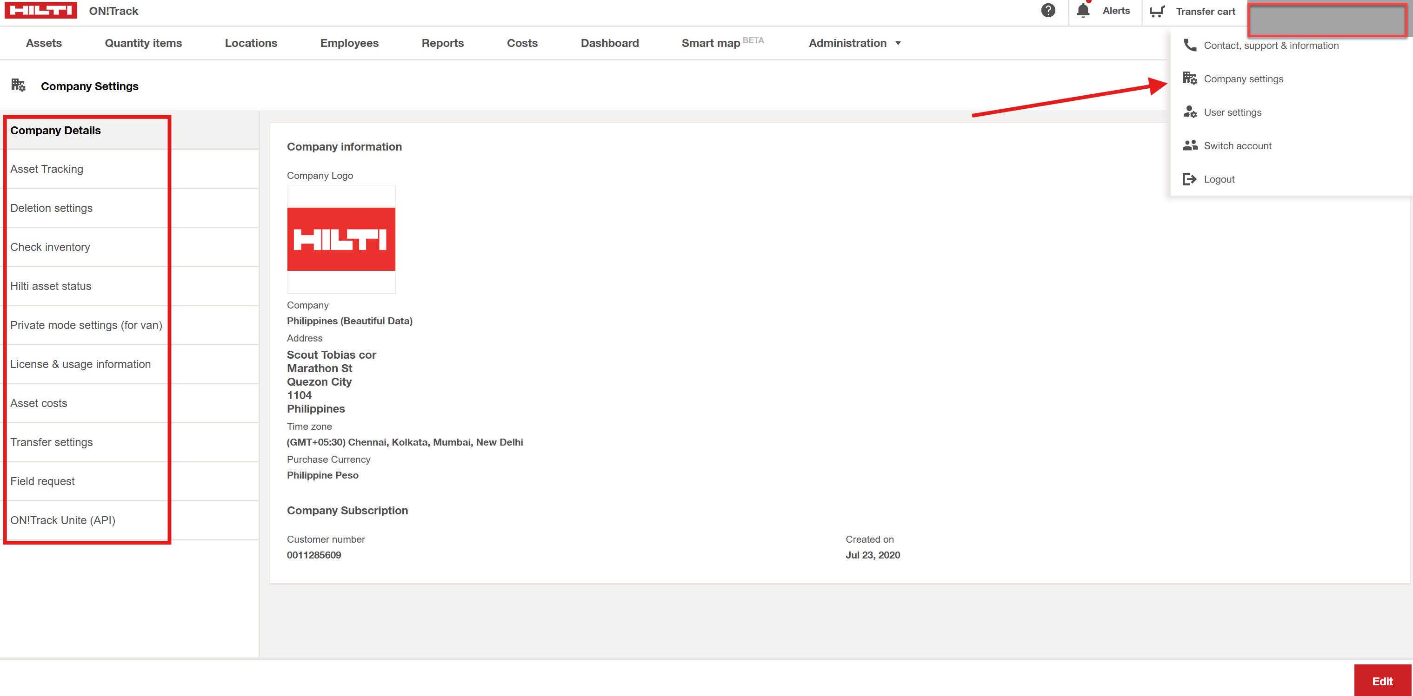Click the Company Subscription heading
The image size is (1413, 696).
point(347,511)
